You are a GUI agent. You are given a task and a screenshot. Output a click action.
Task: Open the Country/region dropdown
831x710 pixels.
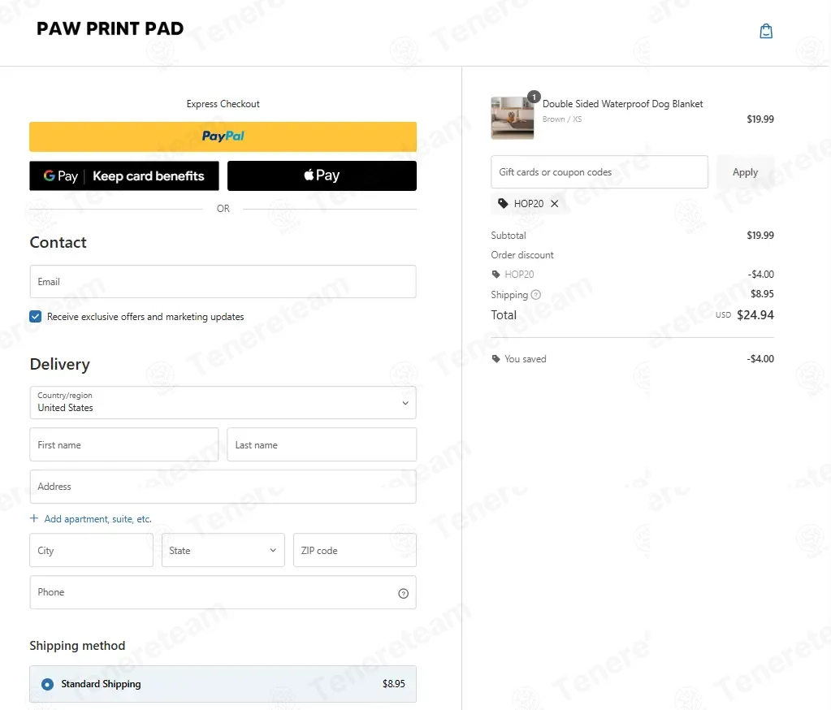point(223,403)
